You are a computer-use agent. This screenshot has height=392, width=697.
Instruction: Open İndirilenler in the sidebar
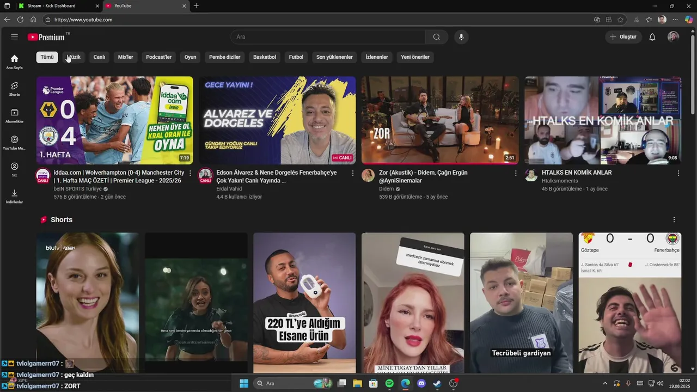(x=14, y=196)
